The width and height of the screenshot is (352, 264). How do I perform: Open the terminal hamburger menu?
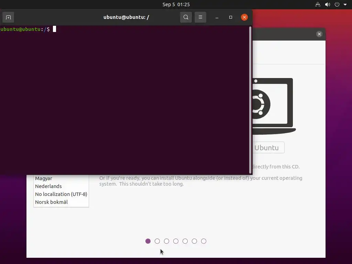200,17
